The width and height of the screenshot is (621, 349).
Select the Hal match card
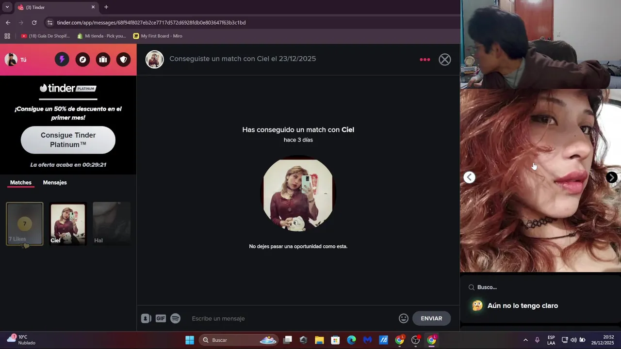pos(112,224)
